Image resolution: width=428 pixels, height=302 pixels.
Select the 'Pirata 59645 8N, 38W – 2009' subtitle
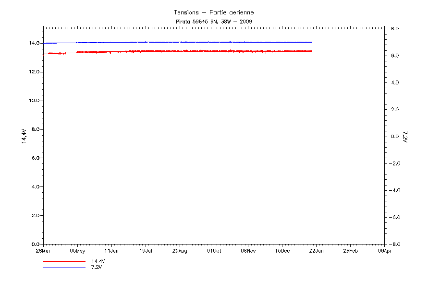click(x=214, y=22)
